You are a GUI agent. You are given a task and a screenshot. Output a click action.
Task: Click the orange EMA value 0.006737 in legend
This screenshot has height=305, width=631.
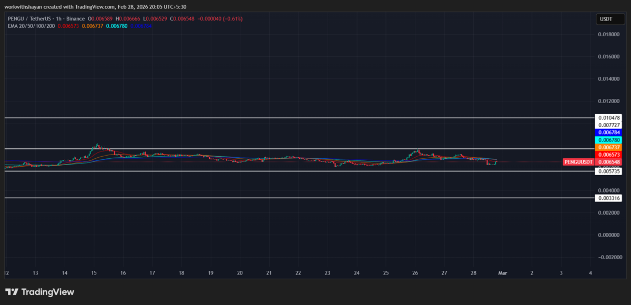click(91, 25)
